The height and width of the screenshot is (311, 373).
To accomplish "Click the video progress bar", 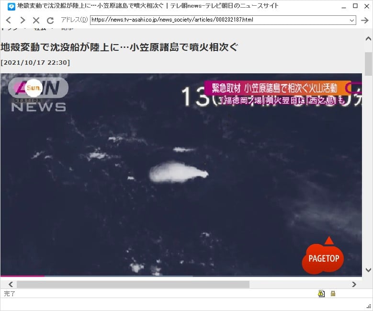I will [181, 276].
